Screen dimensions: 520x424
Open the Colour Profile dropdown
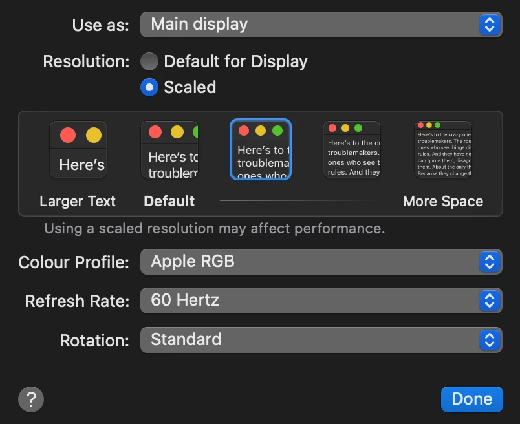[310, 262]
